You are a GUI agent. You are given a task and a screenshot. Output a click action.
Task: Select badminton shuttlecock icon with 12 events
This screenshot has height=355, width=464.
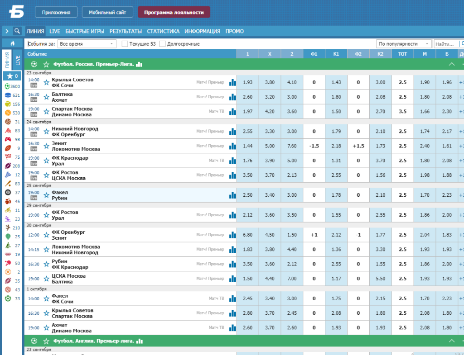coord(8,175)
